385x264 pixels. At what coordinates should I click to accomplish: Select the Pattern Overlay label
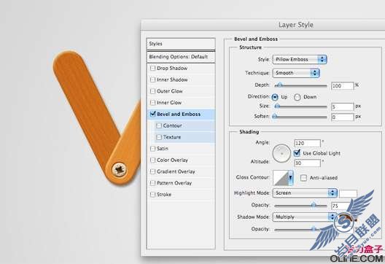(174, 183)
